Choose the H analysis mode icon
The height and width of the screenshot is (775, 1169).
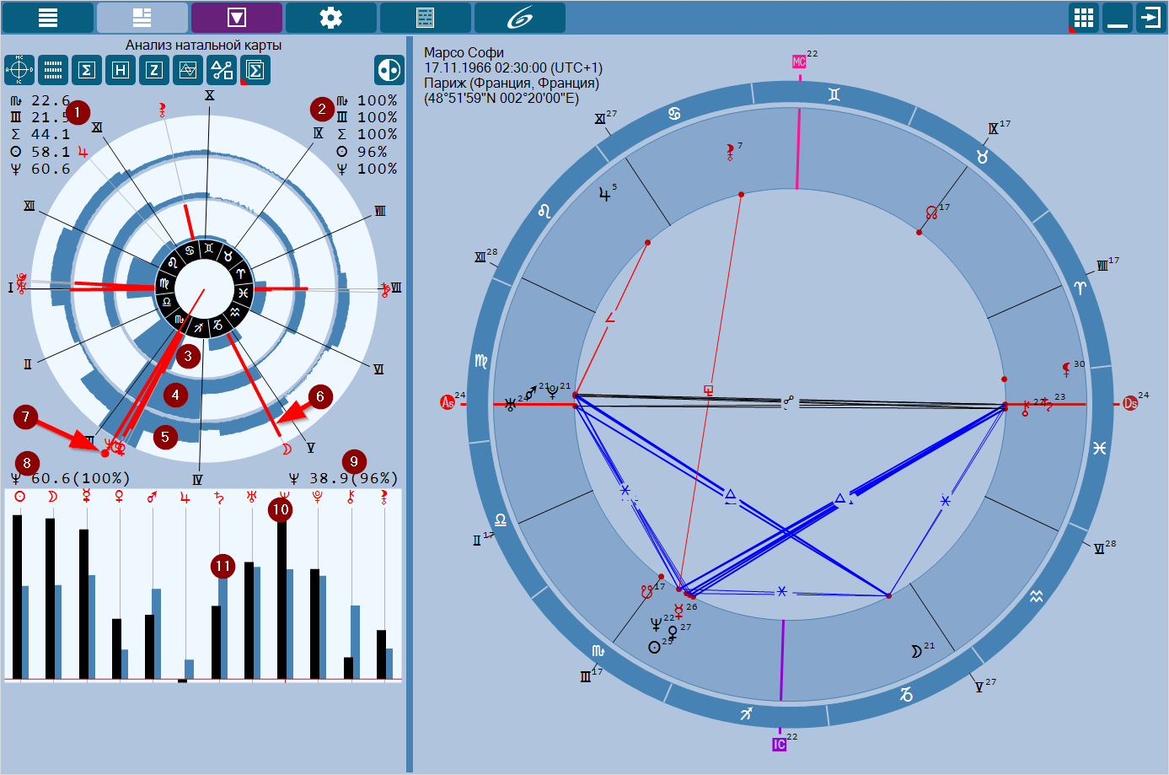pyautogui.click(x=121, y=70)
